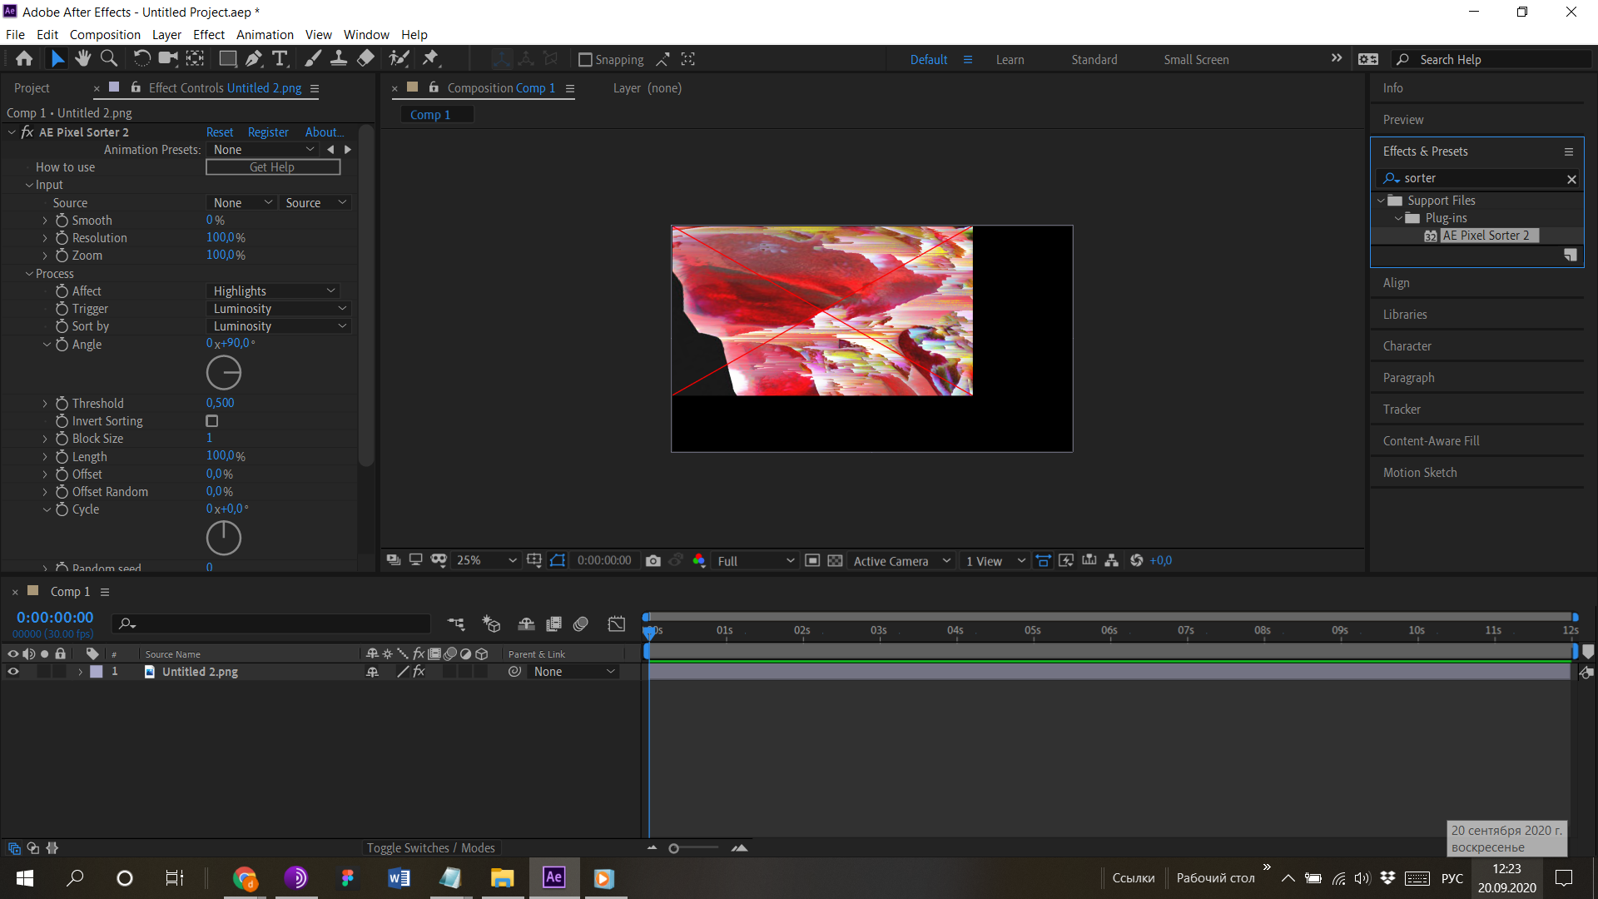1598x899 pixels.
Task: Click the region of interest icon
Action: [812, 561]
